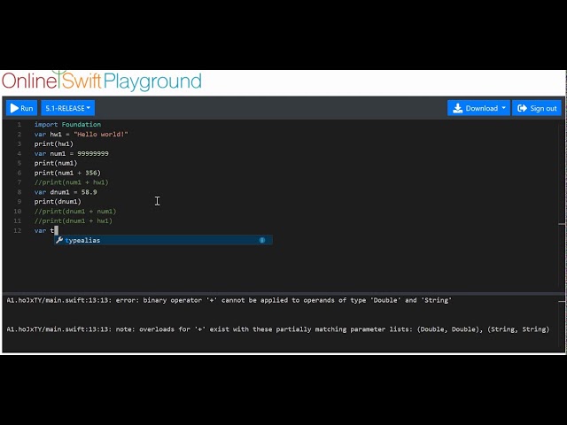Screen dimensions: 567x425
Task: Place cursor on line 'import Foundation'
Action: point(67,124)
